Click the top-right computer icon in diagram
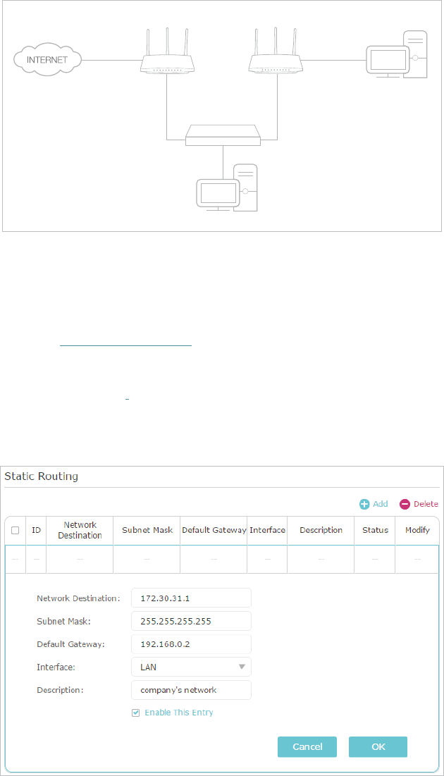 coord(397,54)
